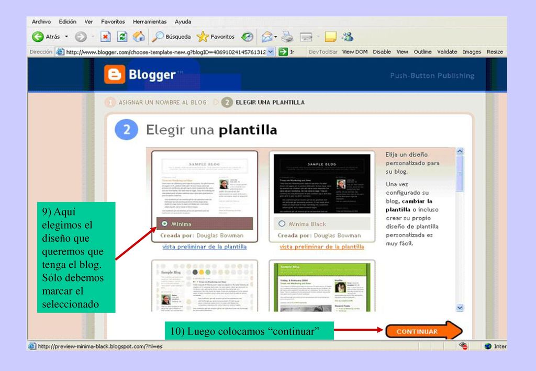Viewport: 536px width, 371px height.
Task: Click Outline in DevToolBar
Action: tap(422, 52)
